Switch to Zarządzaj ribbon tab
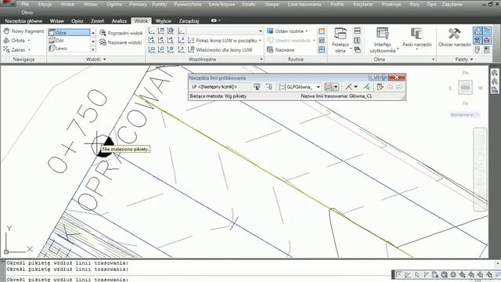The width and height of the screenshot is (501, 282). [189, 21]
